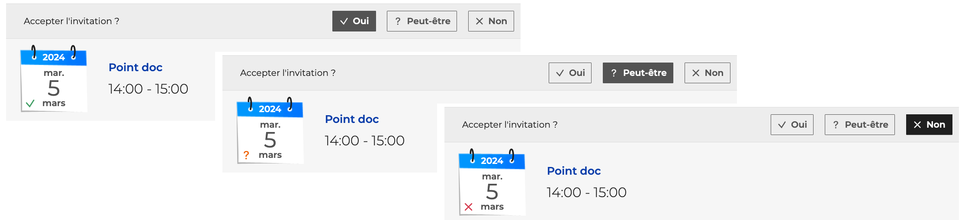Toggle the highlighted "Peut-être" button
The image size is (965, 220).
638,73
